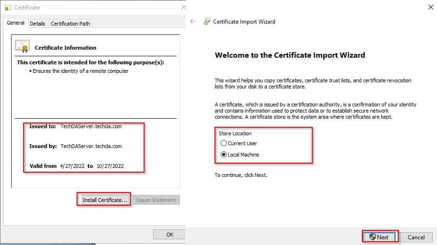Click the Certificate window title bar icon

pos(8,8)
